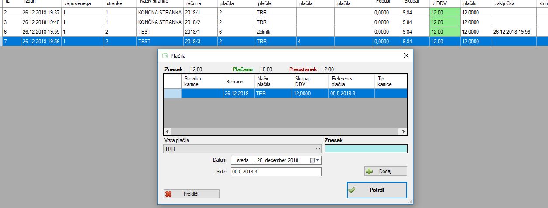Click the row selector cell of payment row
This screenshot has height=208, width=548.
[172, 93]
